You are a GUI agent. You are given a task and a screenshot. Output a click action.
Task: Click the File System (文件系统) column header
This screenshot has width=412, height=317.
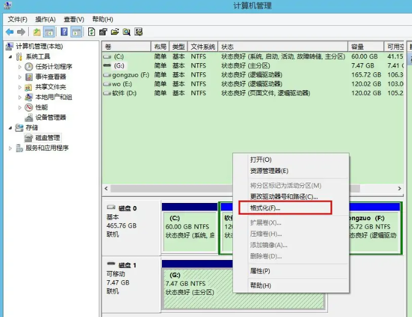(202, 47)
